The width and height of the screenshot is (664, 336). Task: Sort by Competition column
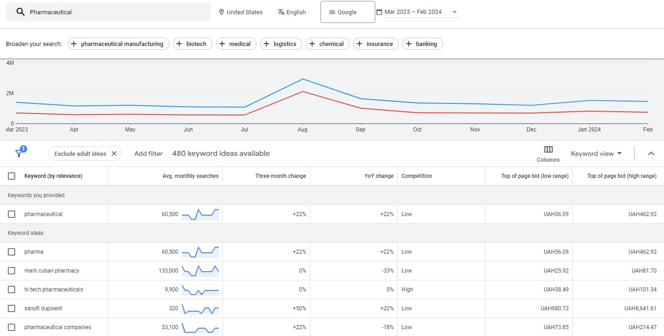point(417,176)
